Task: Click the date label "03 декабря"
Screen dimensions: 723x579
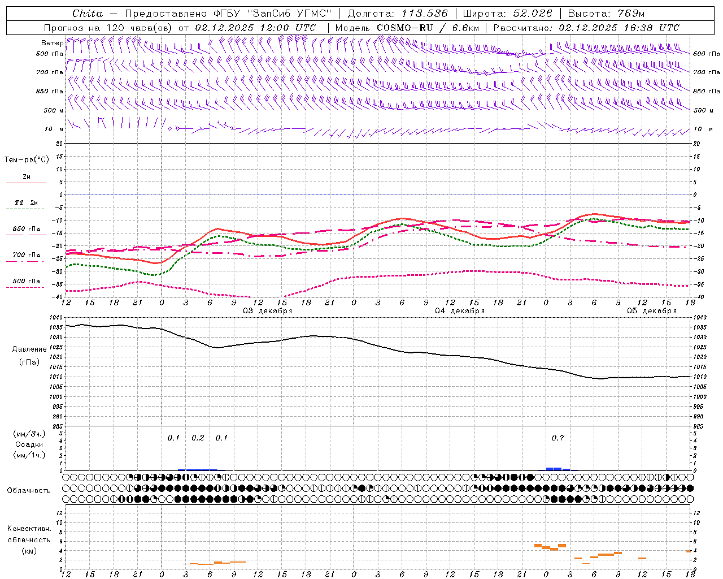Action: tap(268, 311)
